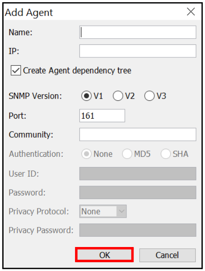Click the User ID field
The width and height of the screenshot is (205, 271).
[138, 174]
